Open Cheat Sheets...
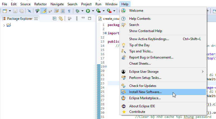Viewport: 216px width, 119px height. click(x=163, y=64)
